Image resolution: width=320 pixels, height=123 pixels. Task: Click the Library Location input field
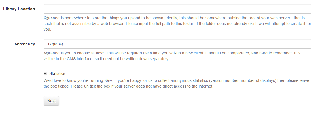pyautogui.click(x=177, y=9)
